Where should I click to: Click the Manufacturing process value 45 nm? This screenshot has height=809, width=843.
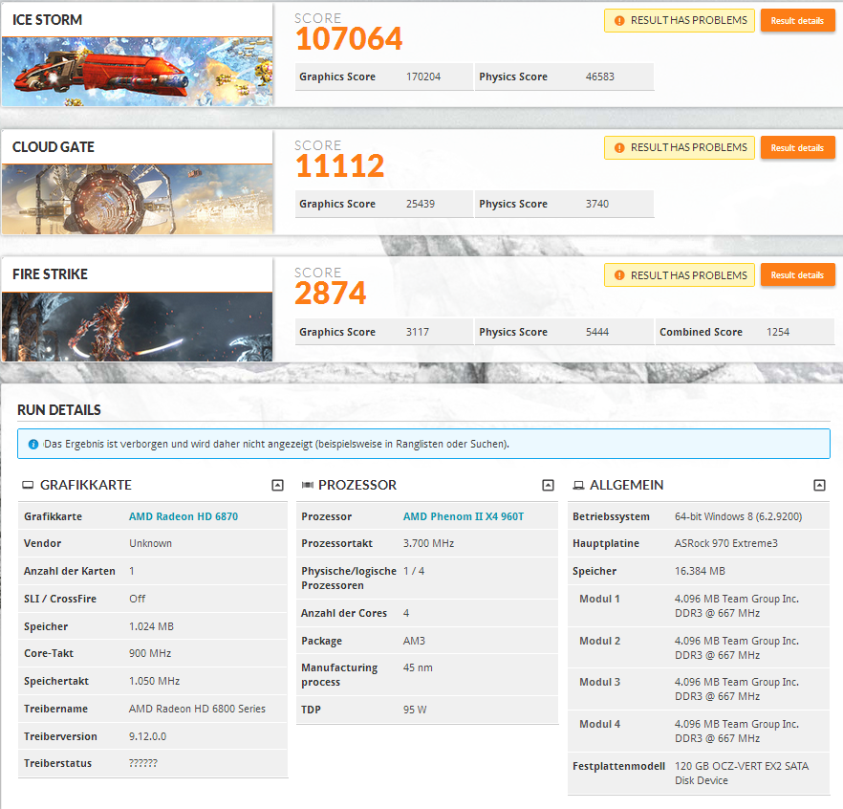click(418, 667)
